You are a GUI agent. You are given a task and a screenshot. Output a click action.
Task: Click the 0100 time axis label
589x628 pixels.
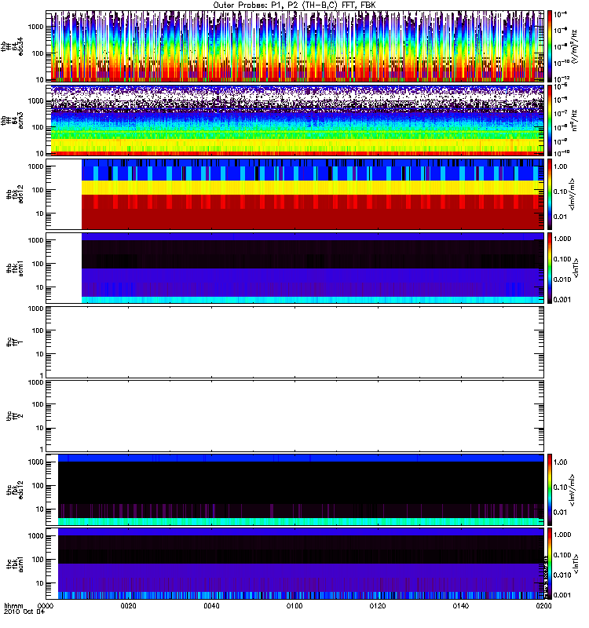tap(294, 605)
